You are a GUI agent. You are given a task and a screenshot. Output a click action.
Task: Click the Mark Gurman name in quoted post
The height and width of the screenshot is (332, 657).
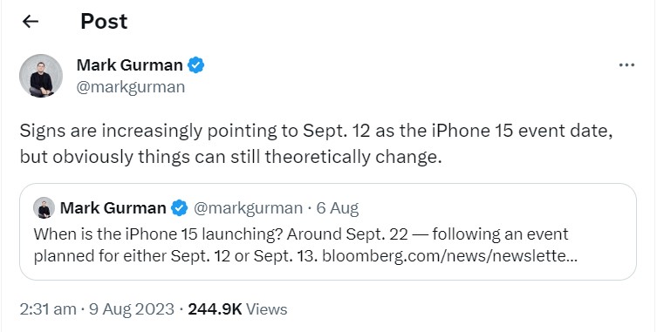click(113, 208)
